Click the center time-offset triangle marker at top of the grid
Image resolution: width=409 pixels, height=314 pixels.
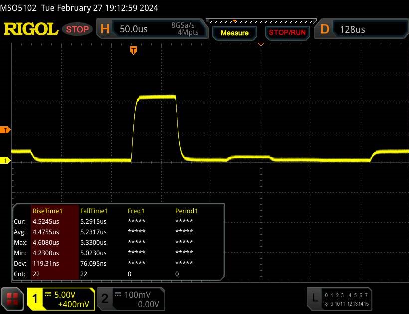261,45
